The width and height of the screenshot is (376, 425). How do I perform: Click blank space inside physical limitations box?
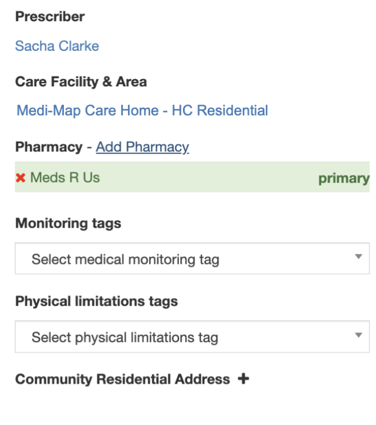coord(284,338)
